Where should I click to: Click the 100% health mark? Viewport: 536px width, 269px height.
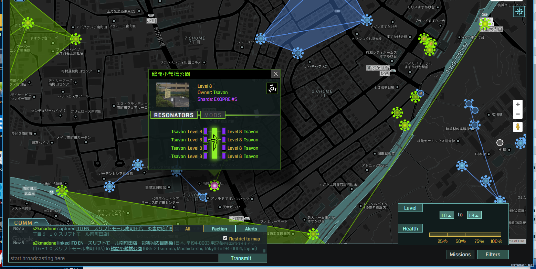coord(496,241)
